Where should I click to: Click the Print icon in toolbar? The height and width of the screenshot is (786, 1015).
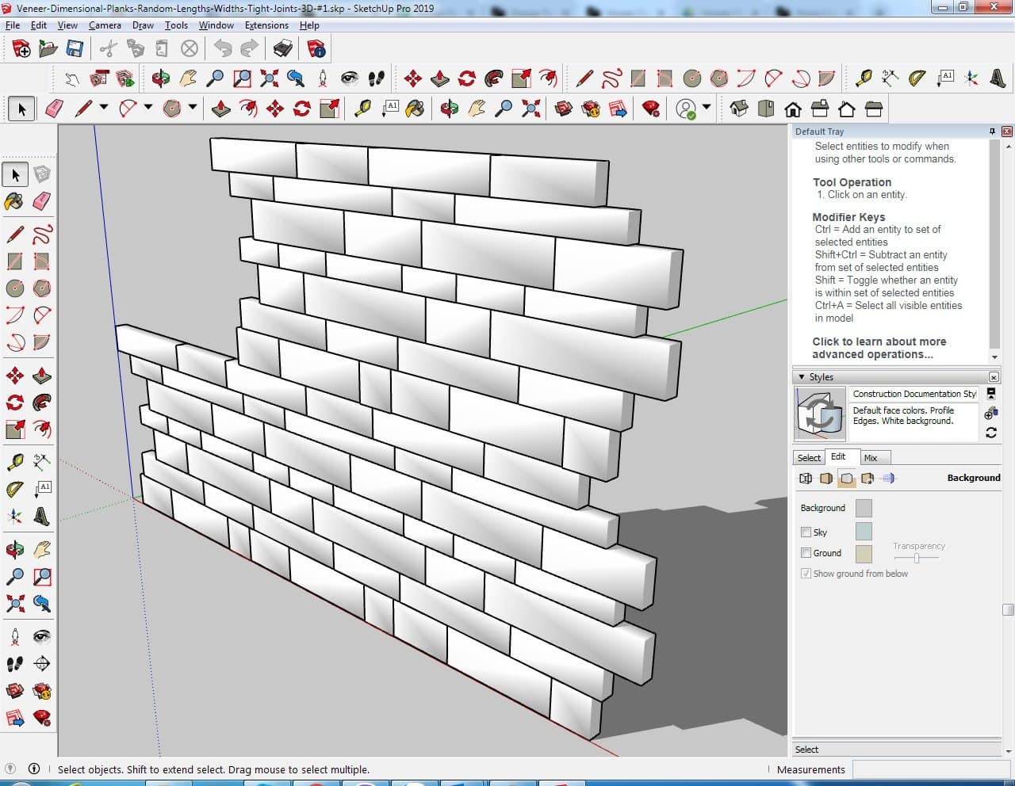(283, 49)
